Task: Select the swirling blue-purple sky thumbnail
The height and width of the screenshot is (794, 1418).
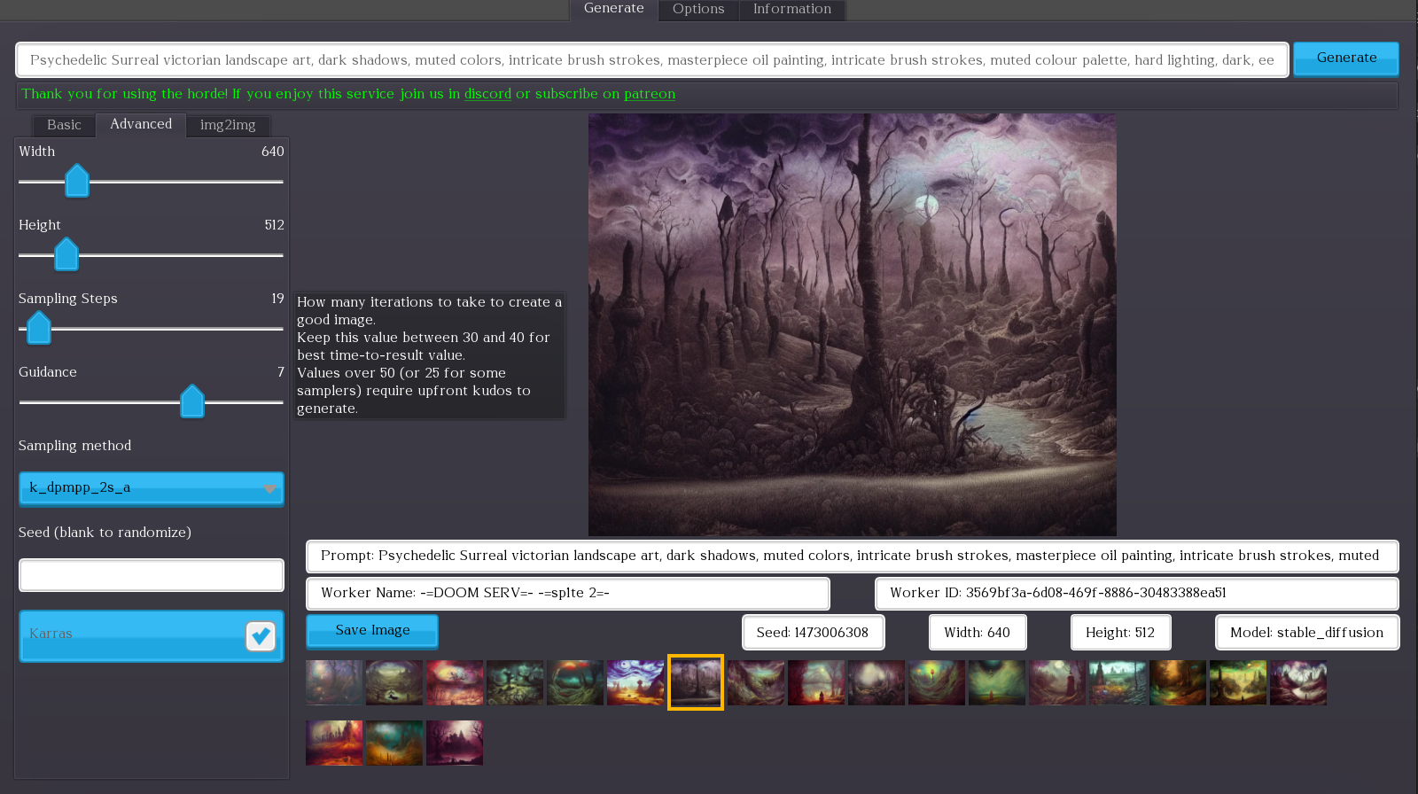Action: (635, 682)
